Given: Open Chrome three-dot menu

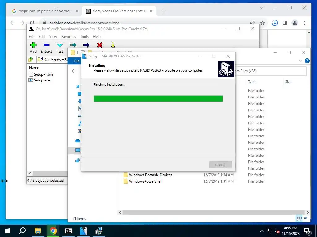Looking at the screenshot, I should point(305,23).
